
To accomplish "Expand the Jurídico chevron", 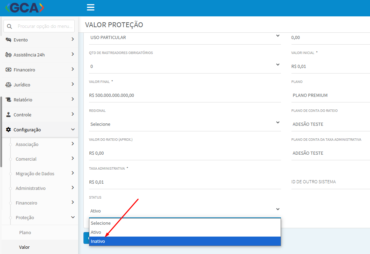I will [x=73, y=84].
